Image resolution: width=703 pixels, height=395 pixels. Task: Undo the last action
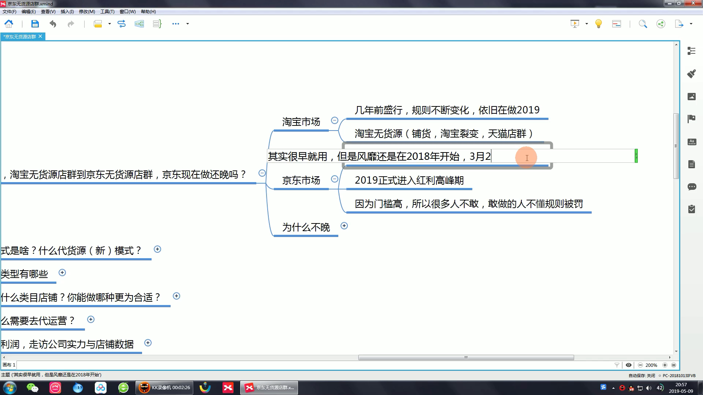pyautogui.click(x=53, y=24)
